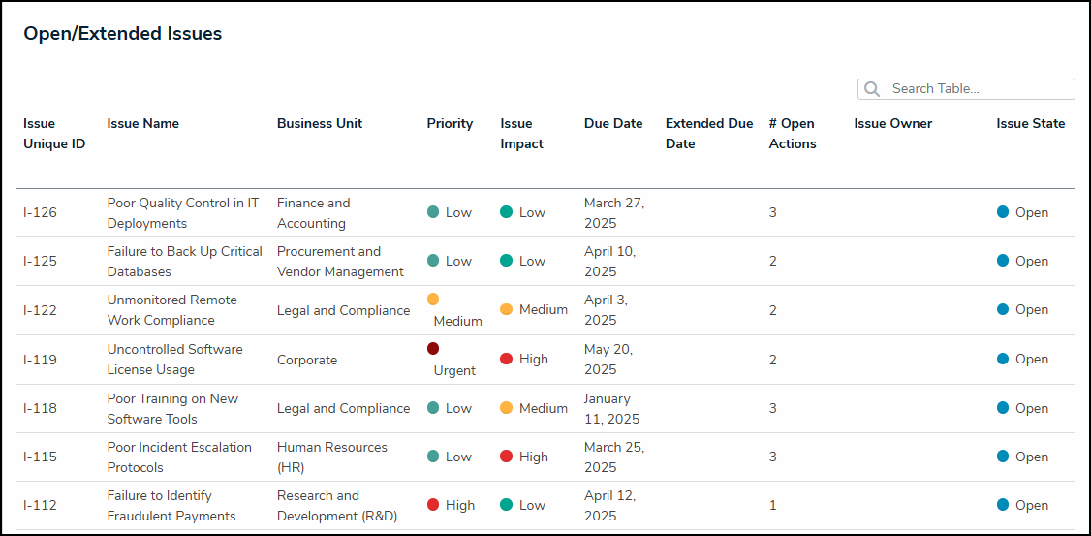1091x536 pixels.
Task: Click the blue Open state dot for I-126
Action: tap(1003, 212)
